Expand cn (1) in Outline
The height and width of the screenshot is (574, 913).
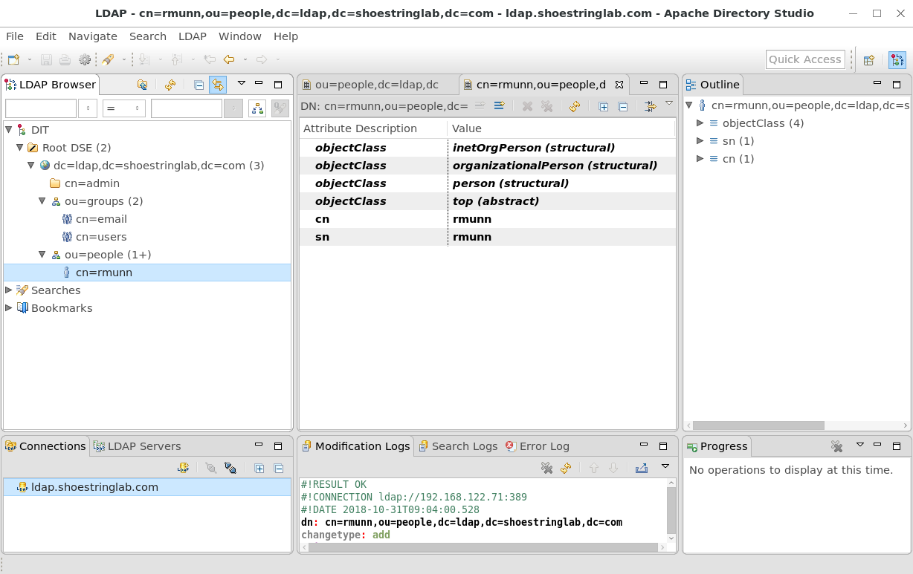tap(700, 159)
